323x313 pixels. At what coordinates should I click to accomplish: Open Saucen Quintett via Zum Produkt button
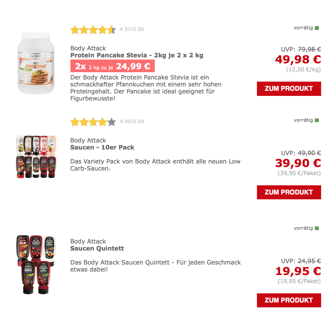point(289,300)
